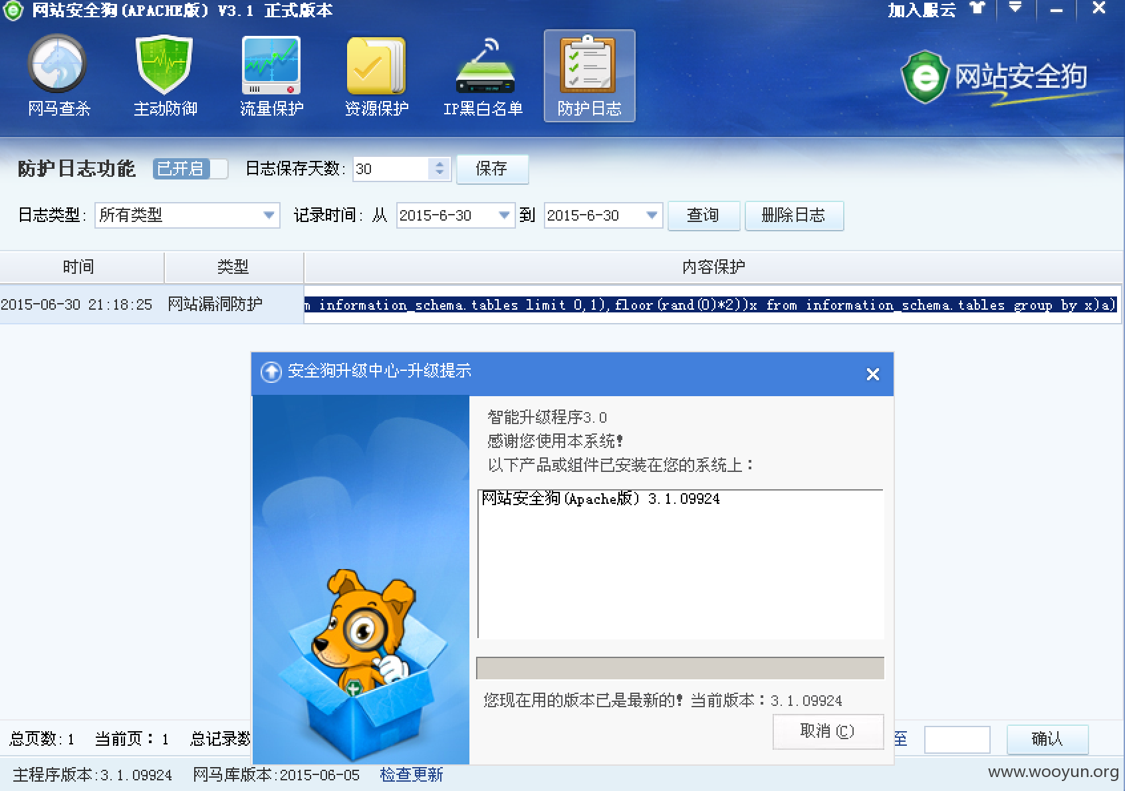This screenshot has height=791, width=1125.
Task: Click the 主程序版本:3.1.09924 status text
Action: click(92, 775)
